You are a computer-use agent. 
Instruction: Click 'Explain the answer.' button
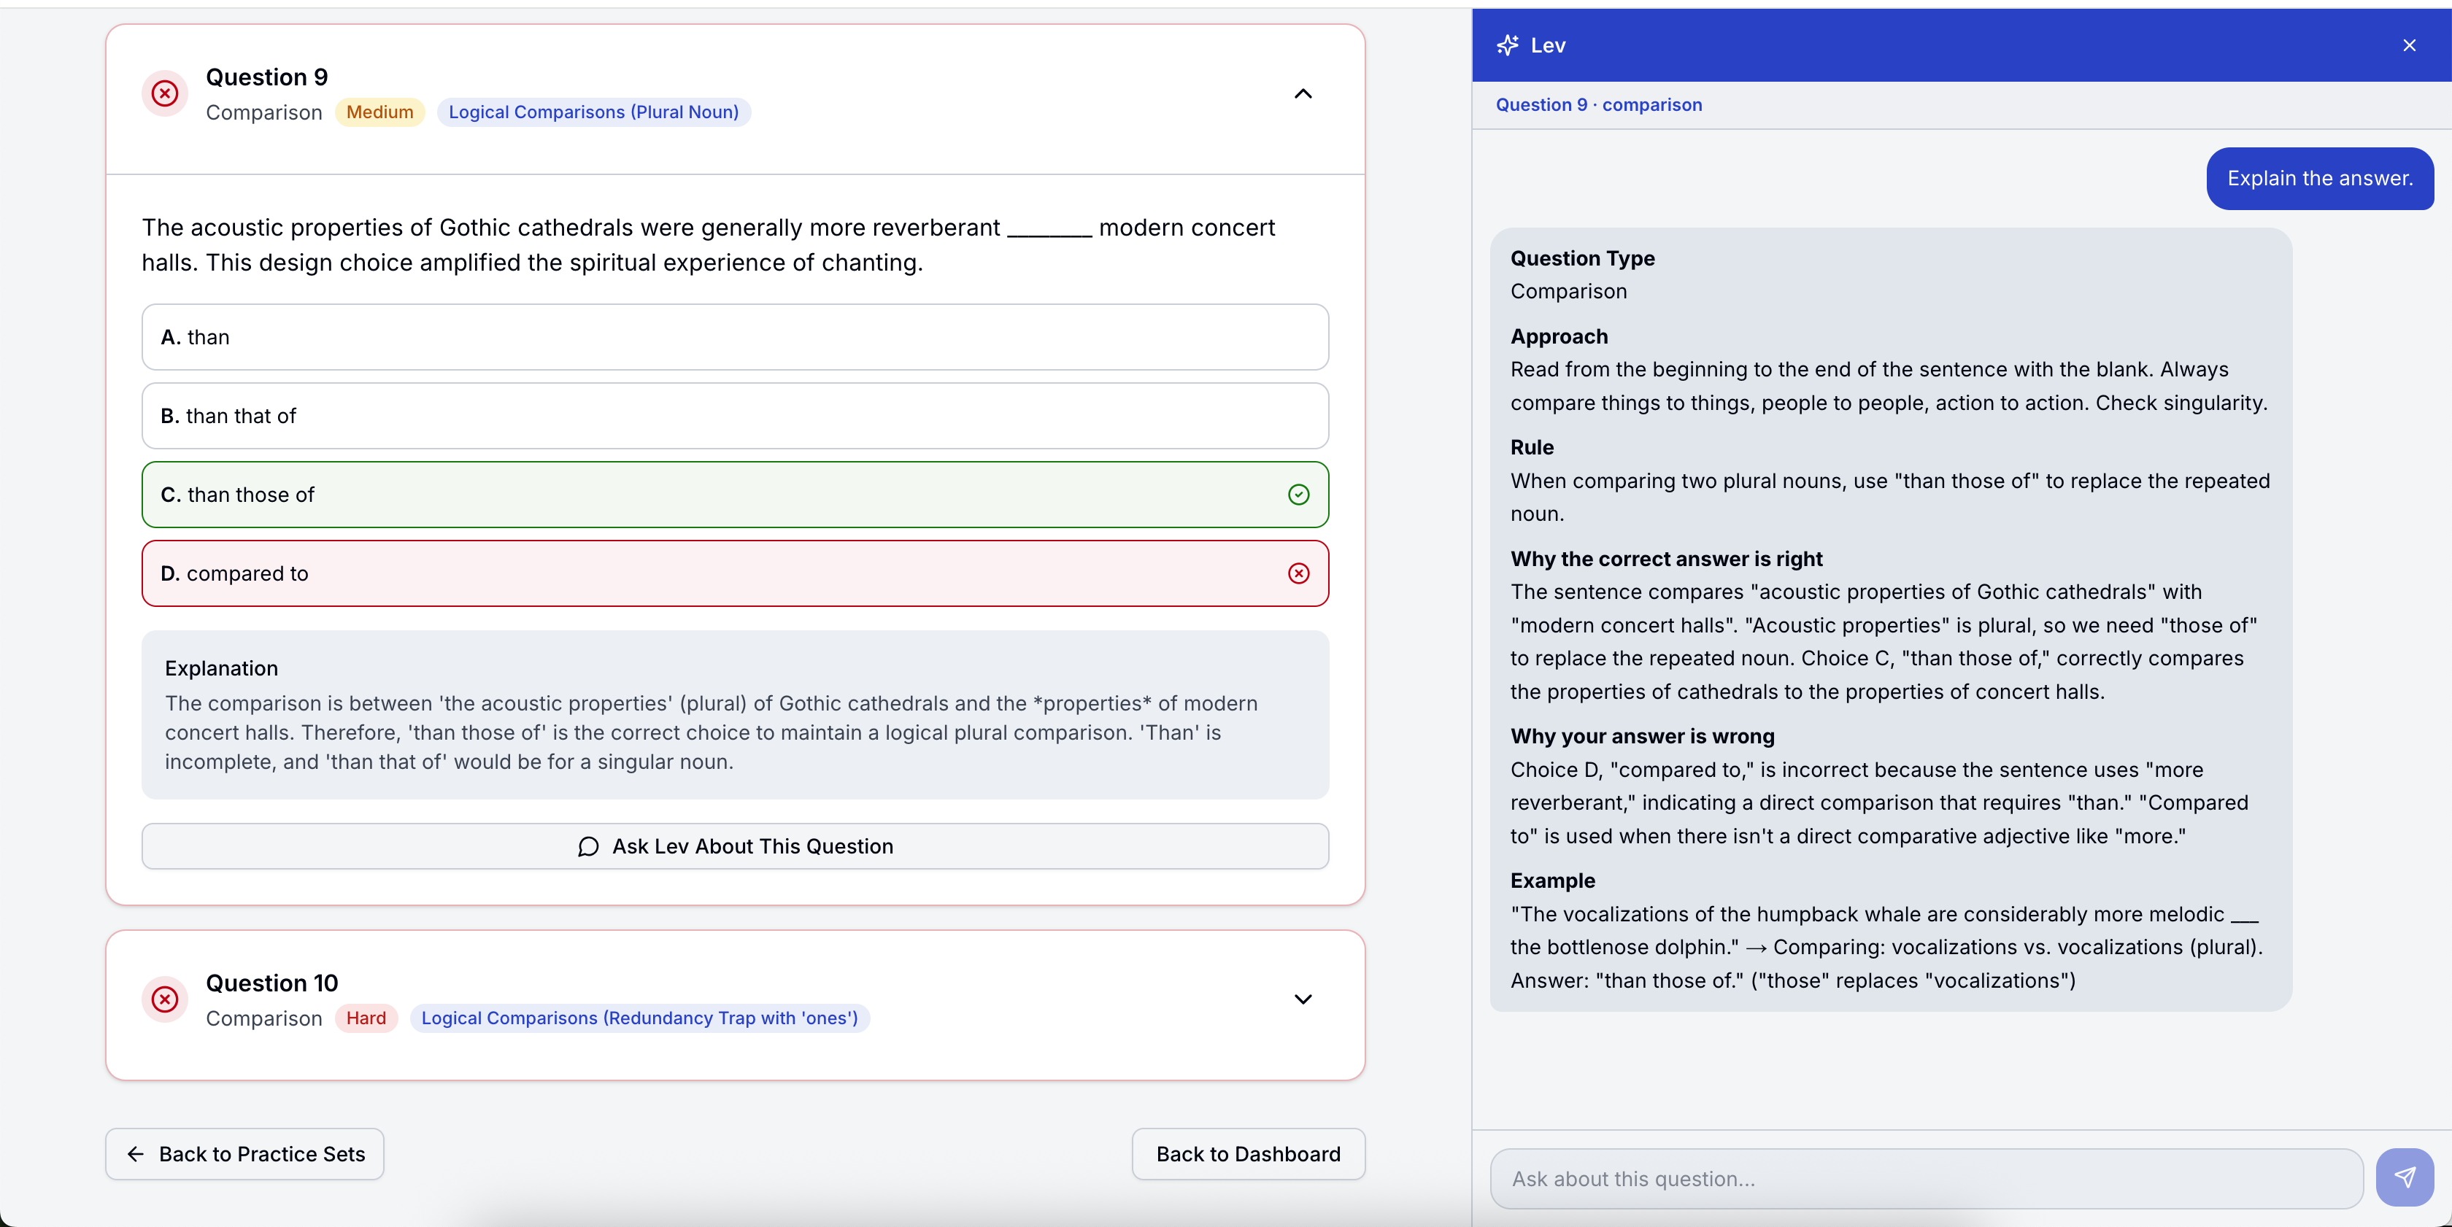tap(2320, 178)
